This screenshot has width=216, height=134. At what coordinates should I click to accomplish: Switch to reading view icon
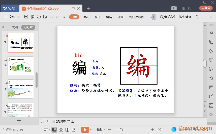[67, 130]
